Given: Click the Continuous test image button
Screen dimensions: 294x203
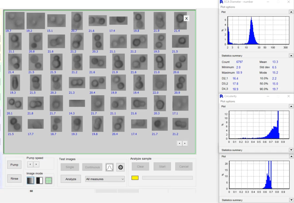Looking at the screenshot, I should (x=92, y=167).
